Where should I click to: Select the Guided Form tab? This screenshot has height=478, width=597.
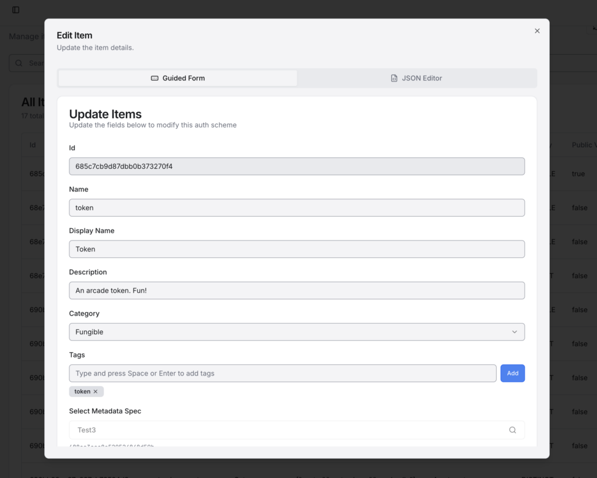[x=178, y=78]
